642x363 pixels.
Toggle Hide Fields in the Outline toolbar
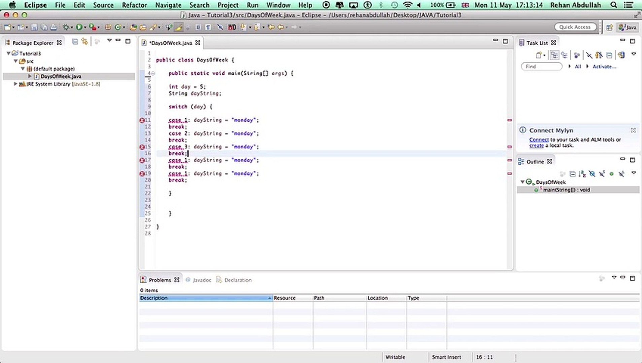point(592,174)
